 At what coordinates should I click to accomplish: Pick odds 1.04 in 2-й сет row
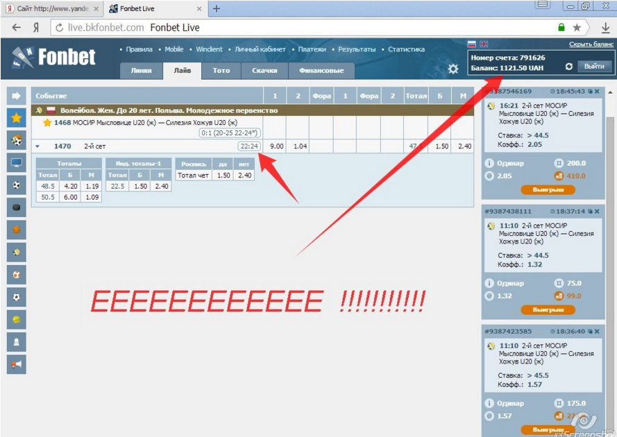(300, 146)
